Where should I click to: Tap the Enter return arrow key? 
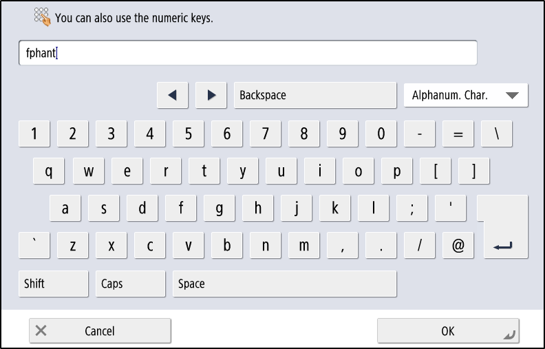click(x=502, y=226)
